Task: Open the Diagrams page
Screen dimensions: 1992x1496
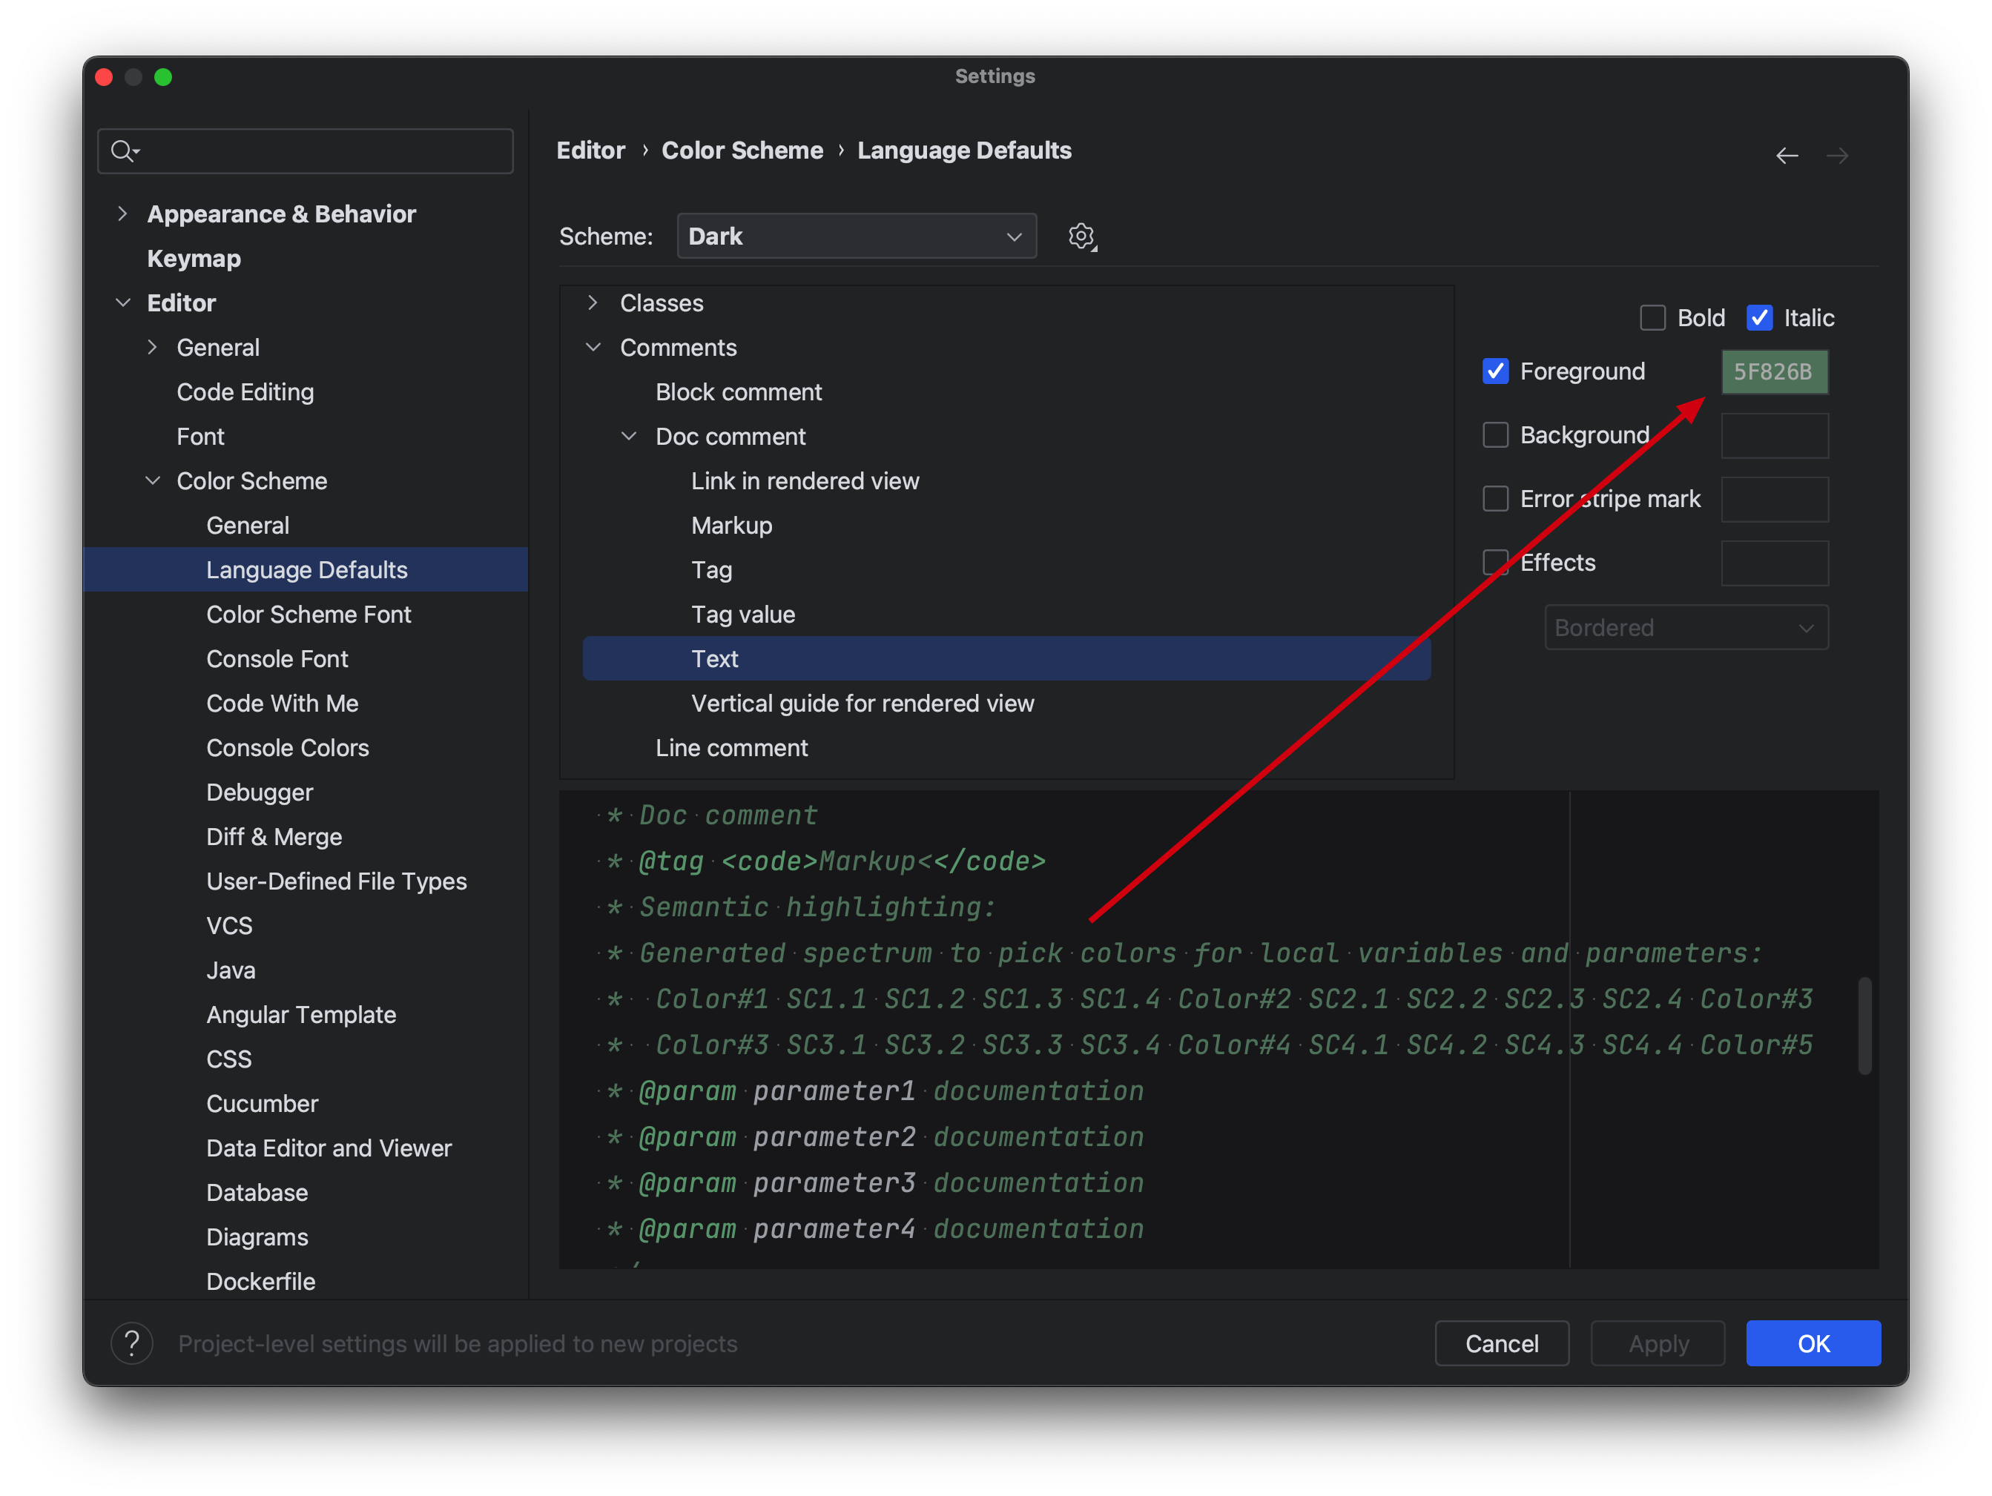Action: click(257, 1237)
